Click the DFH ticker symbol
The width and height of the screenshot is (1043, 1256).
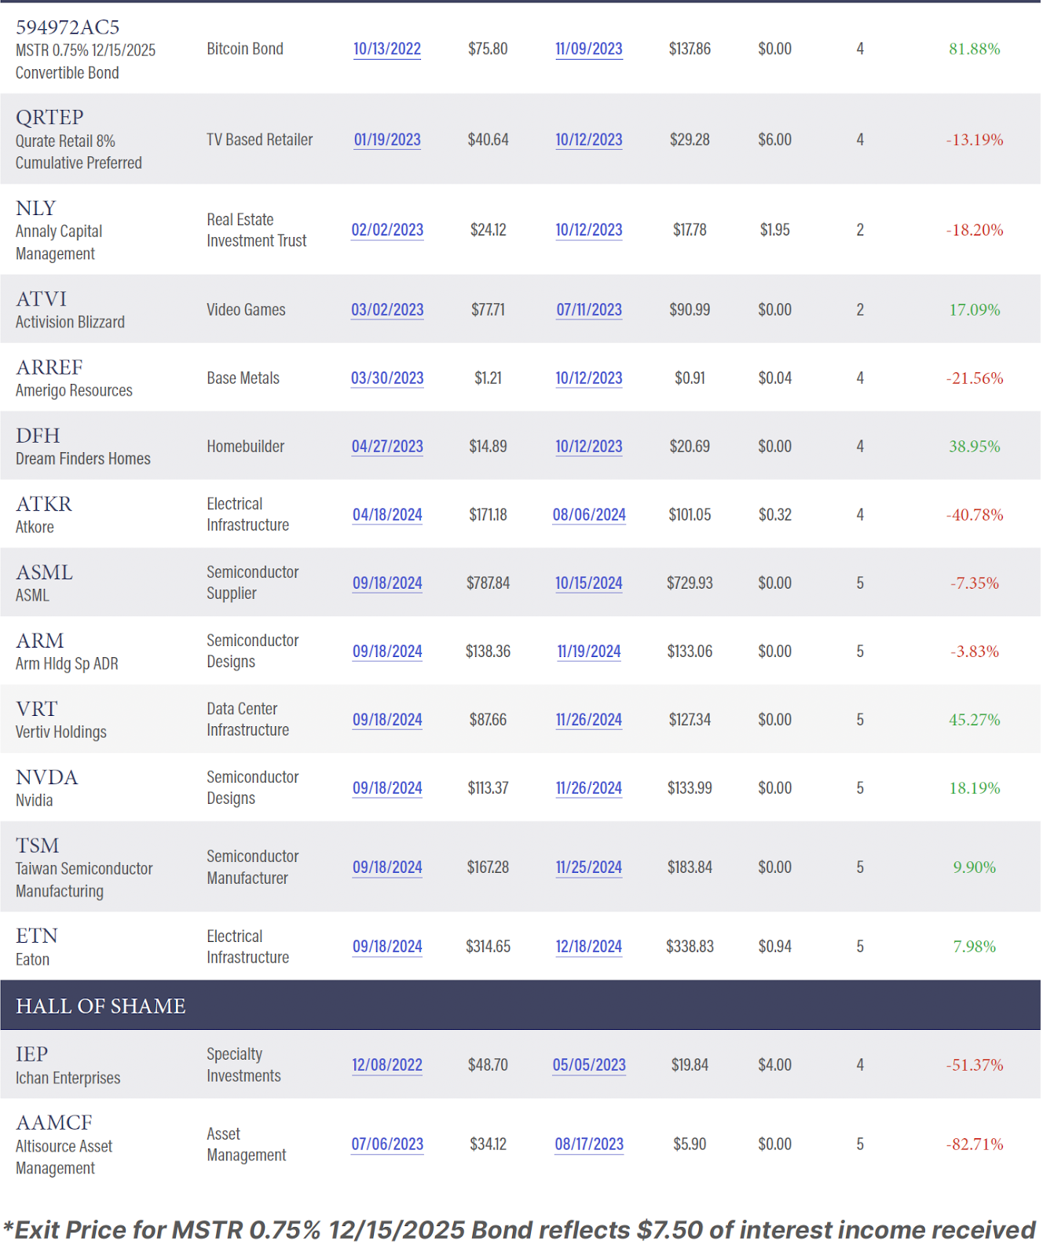point(38,436)
